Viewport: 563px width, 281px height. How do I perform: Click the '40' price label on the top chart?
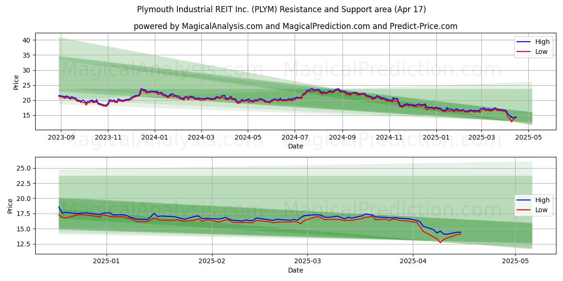(x=27, y=40)
